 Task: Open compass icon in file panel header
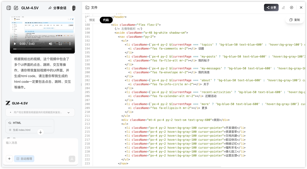292,8
